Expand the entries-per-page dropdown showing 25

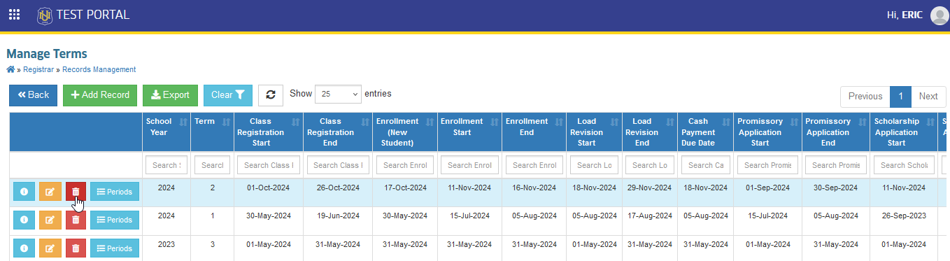coord(338,94)
